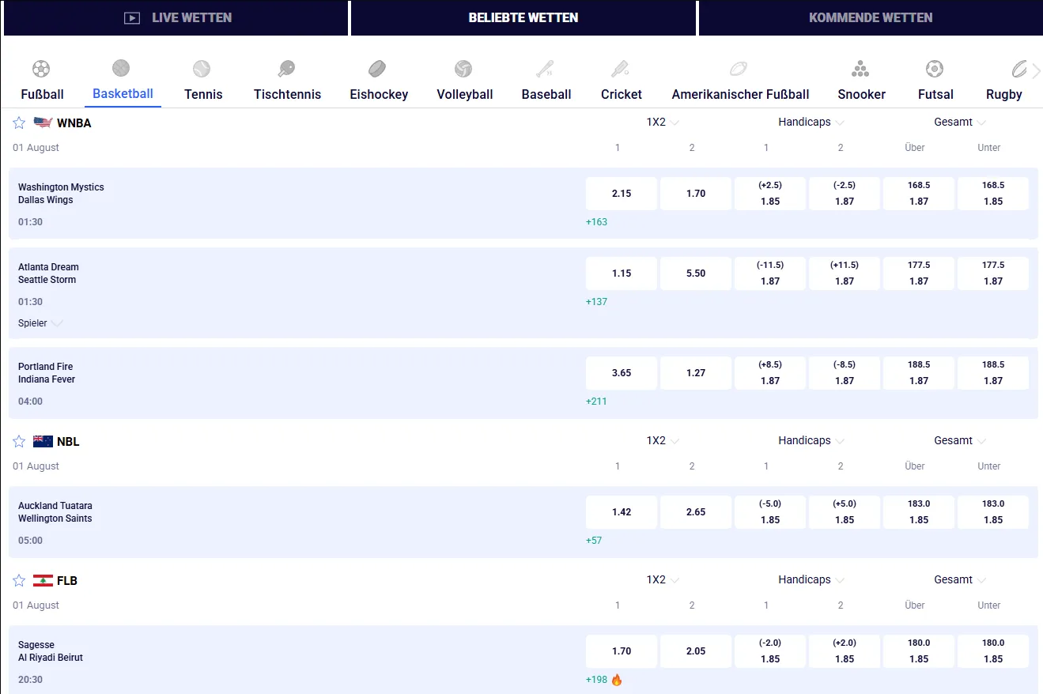Select the Tennis sport tab label
The height and width of the screenshot is (694, 1043).
(203, 95)
